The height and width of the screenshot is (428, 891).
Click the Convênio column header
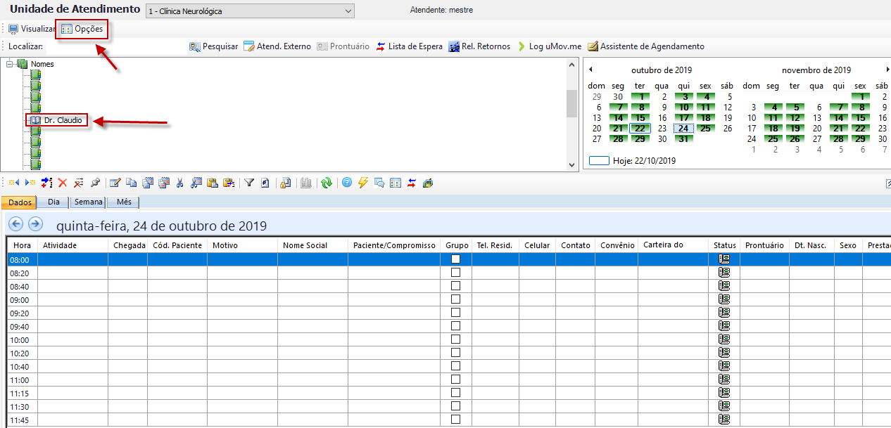(x=617, y=245)
